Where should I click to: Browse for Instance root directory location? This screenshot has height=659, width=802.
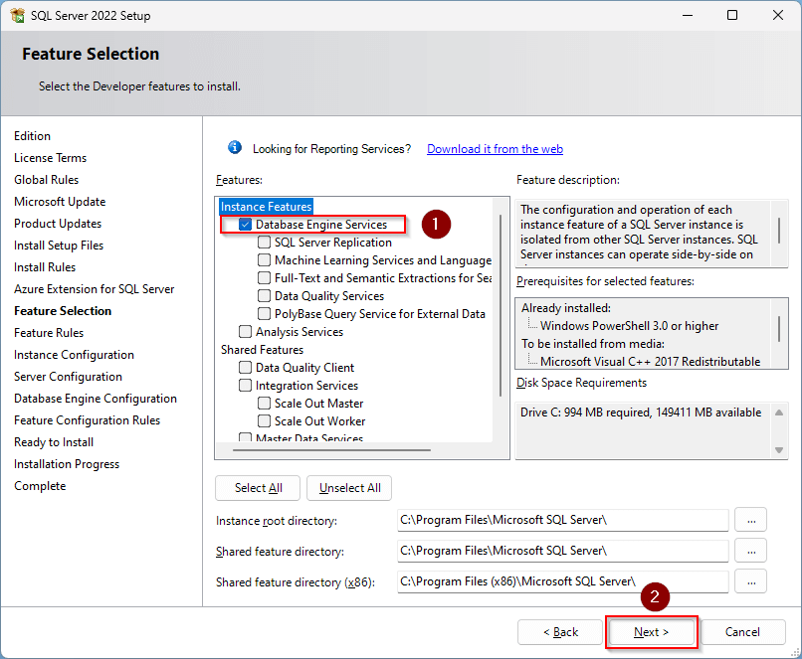coord(750,520)
